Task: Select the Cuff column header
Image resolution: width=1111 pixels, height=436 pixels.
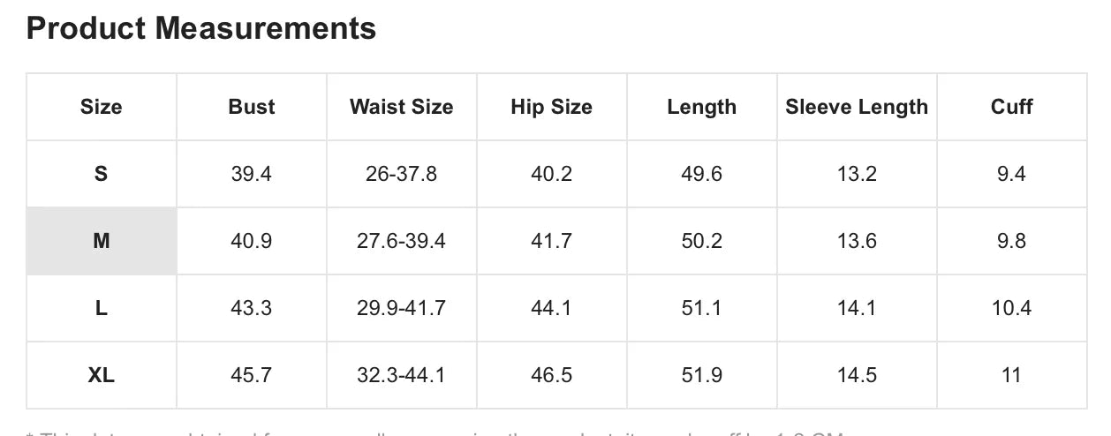Action: 1011,107
